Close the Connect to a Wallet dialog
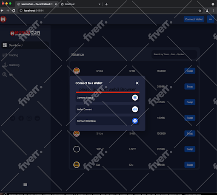Viewport: 217px width, 195px height. tap(137, 83)
